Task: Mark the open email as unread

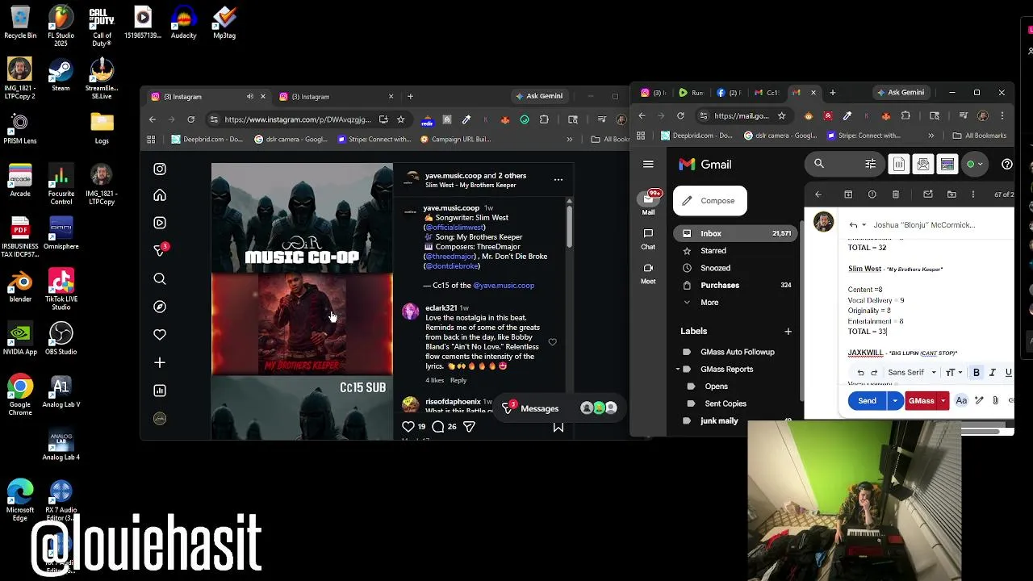Action: tap(928, 194)
